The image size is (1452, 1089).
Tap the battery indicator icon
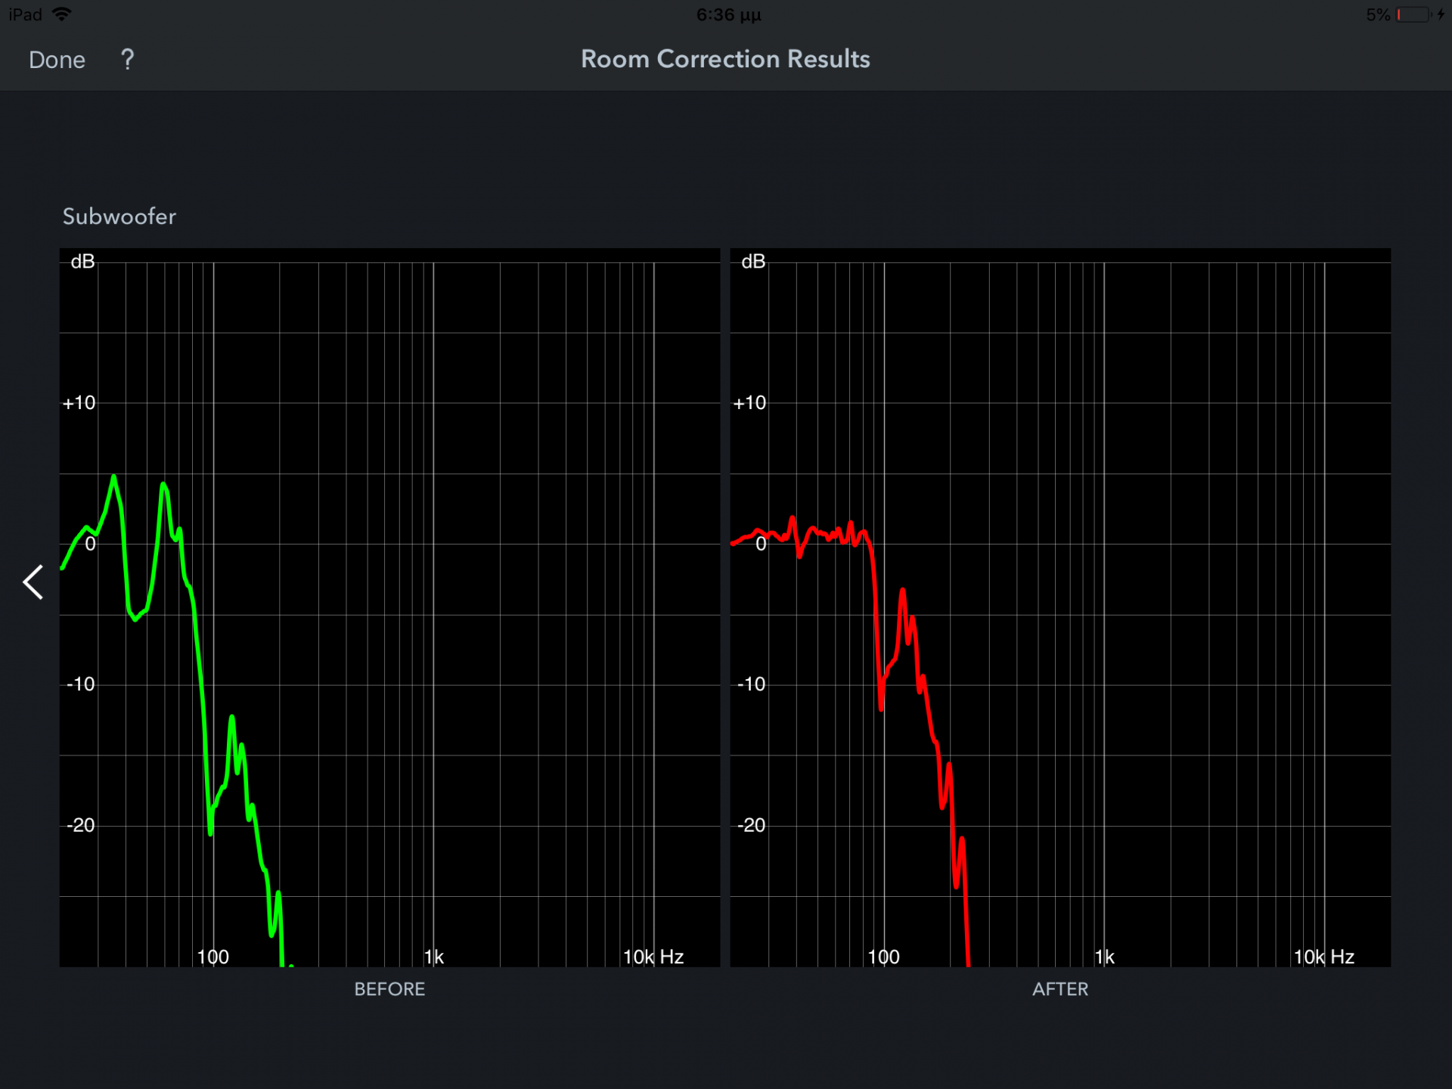click(x=1413, y=15)
